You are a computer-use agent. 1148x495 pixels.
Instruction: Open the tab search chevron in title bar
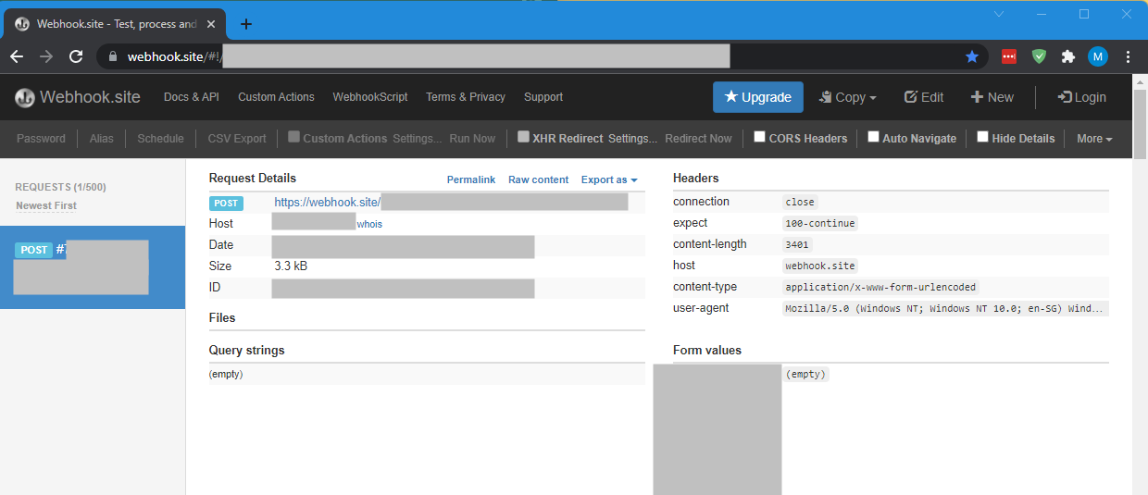coord(999,14)
